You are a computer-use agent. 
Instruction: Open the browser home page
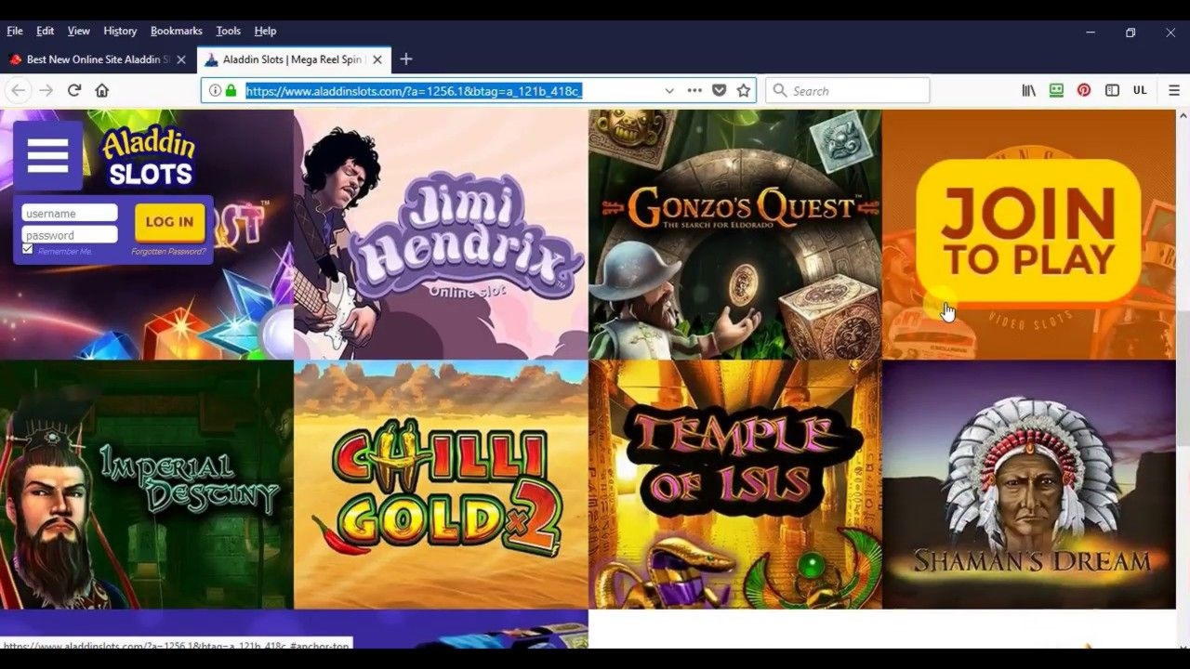[x=102, y=90]
